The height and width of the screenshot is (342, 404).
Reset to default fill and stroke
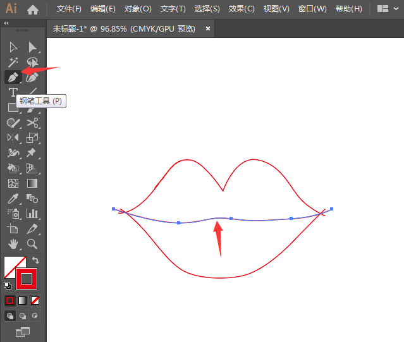[x=8, y=285]
